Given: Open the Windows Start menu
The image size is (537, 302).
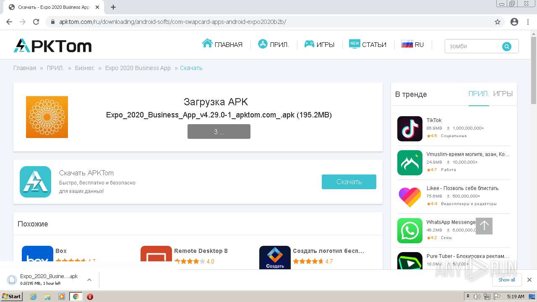Looking at the screenshot, I should tap(12, 297).
